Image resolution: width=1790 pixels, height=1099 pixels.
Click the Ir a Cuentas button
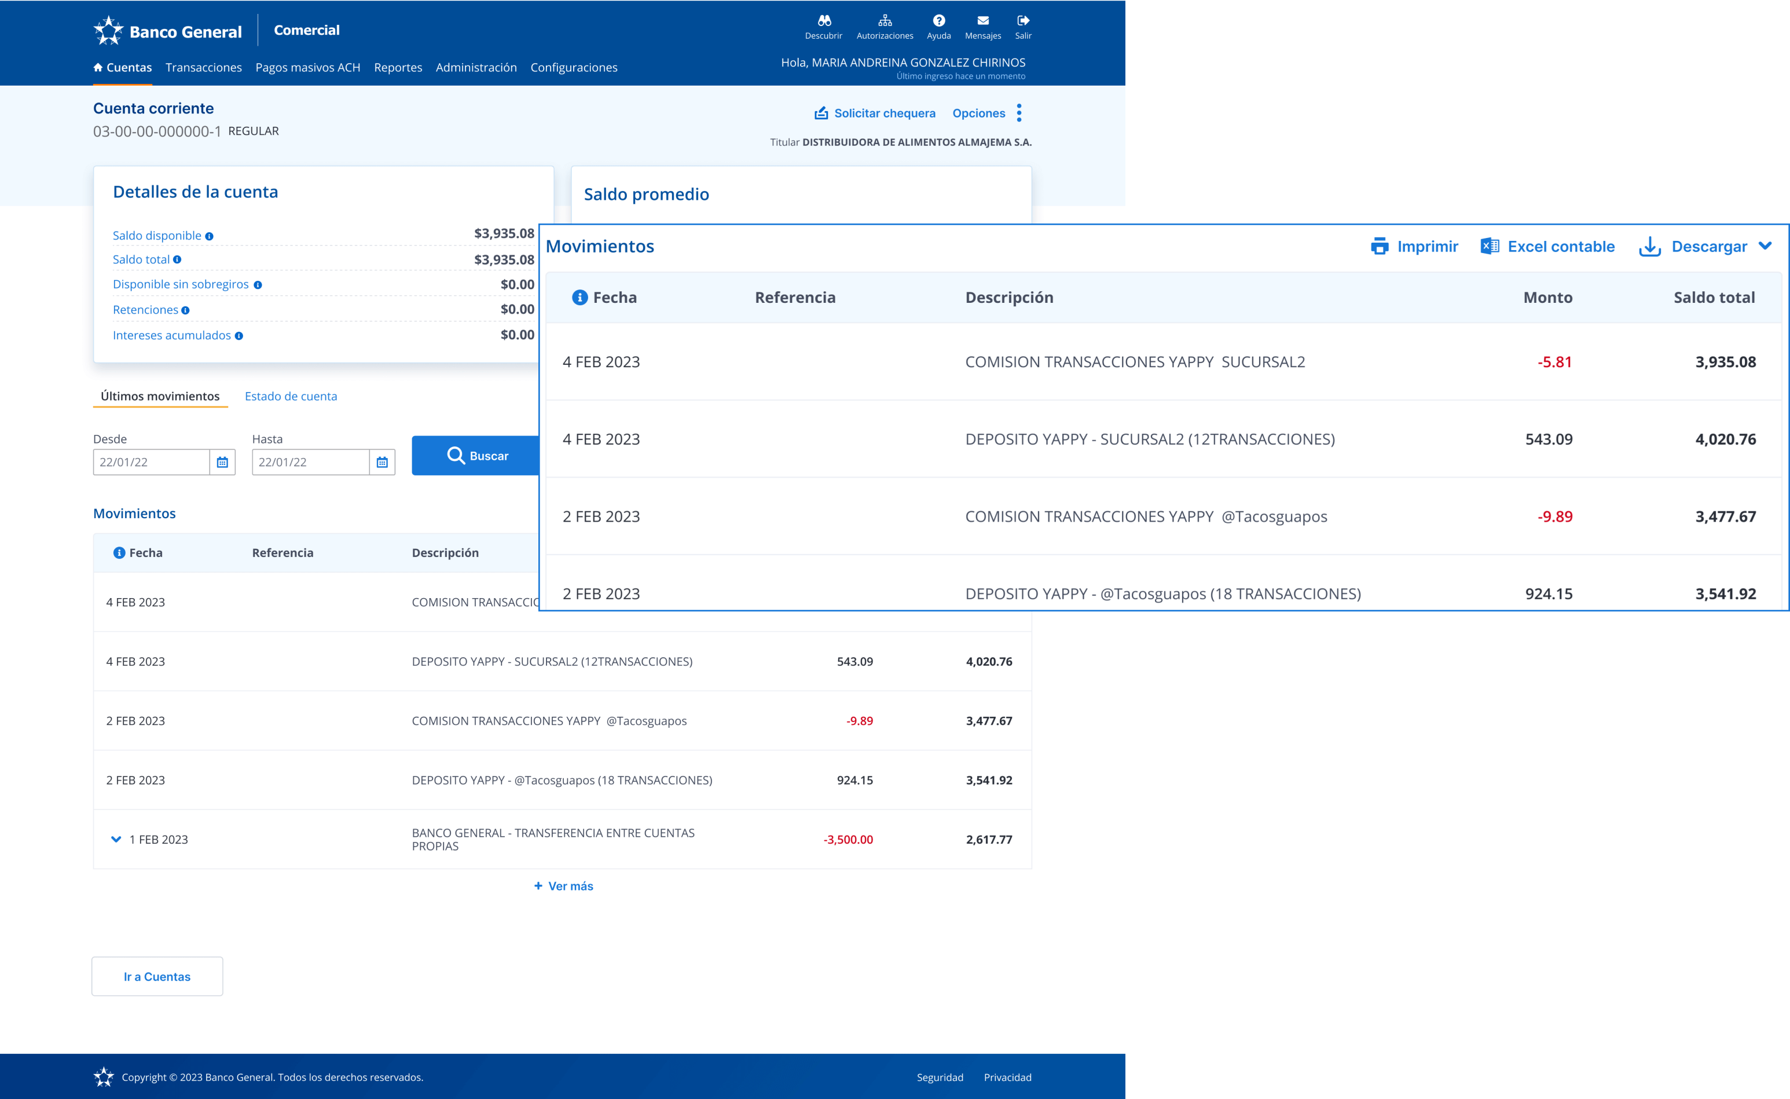pos(157,977)
